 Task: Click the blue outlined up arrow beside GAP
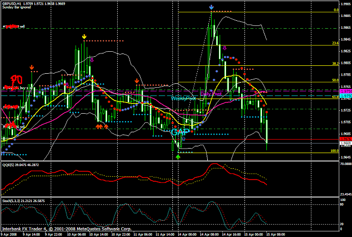point(184,138)
